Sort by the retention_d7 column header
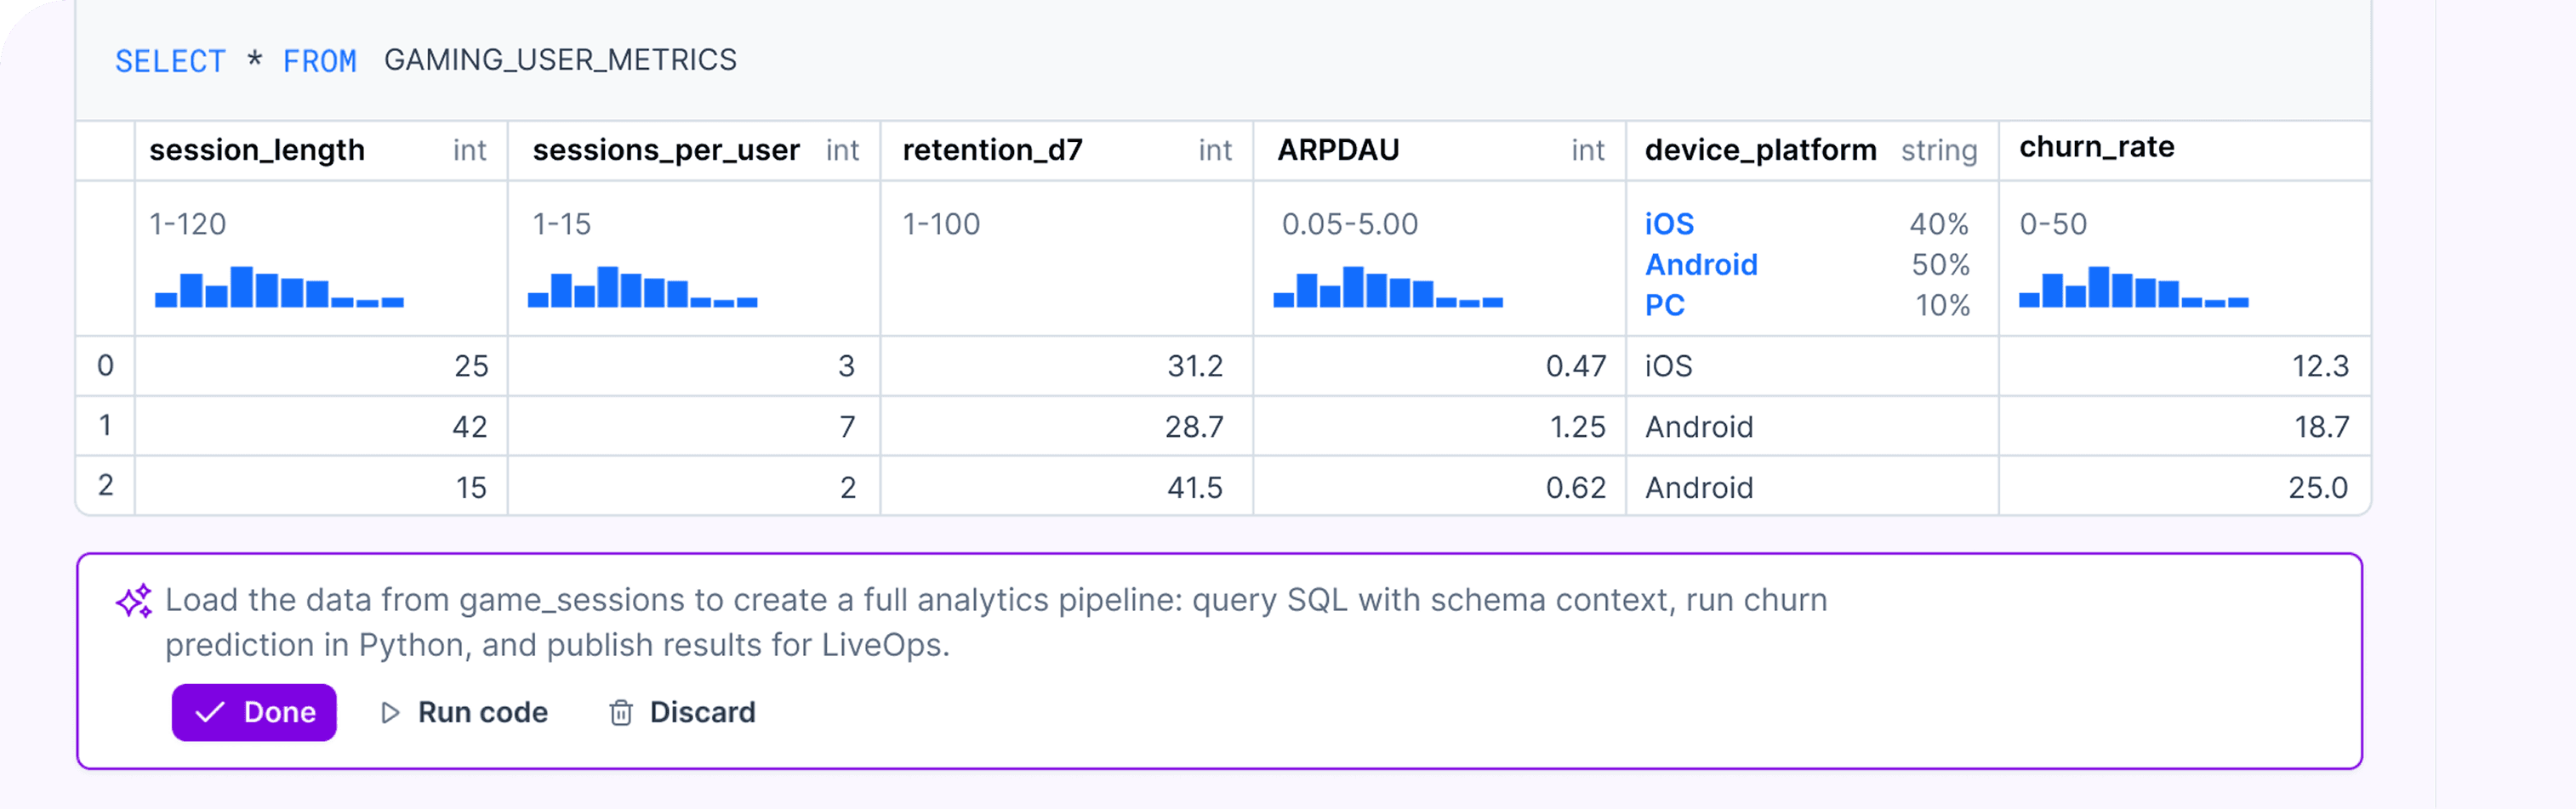 [x=988, y=150]
